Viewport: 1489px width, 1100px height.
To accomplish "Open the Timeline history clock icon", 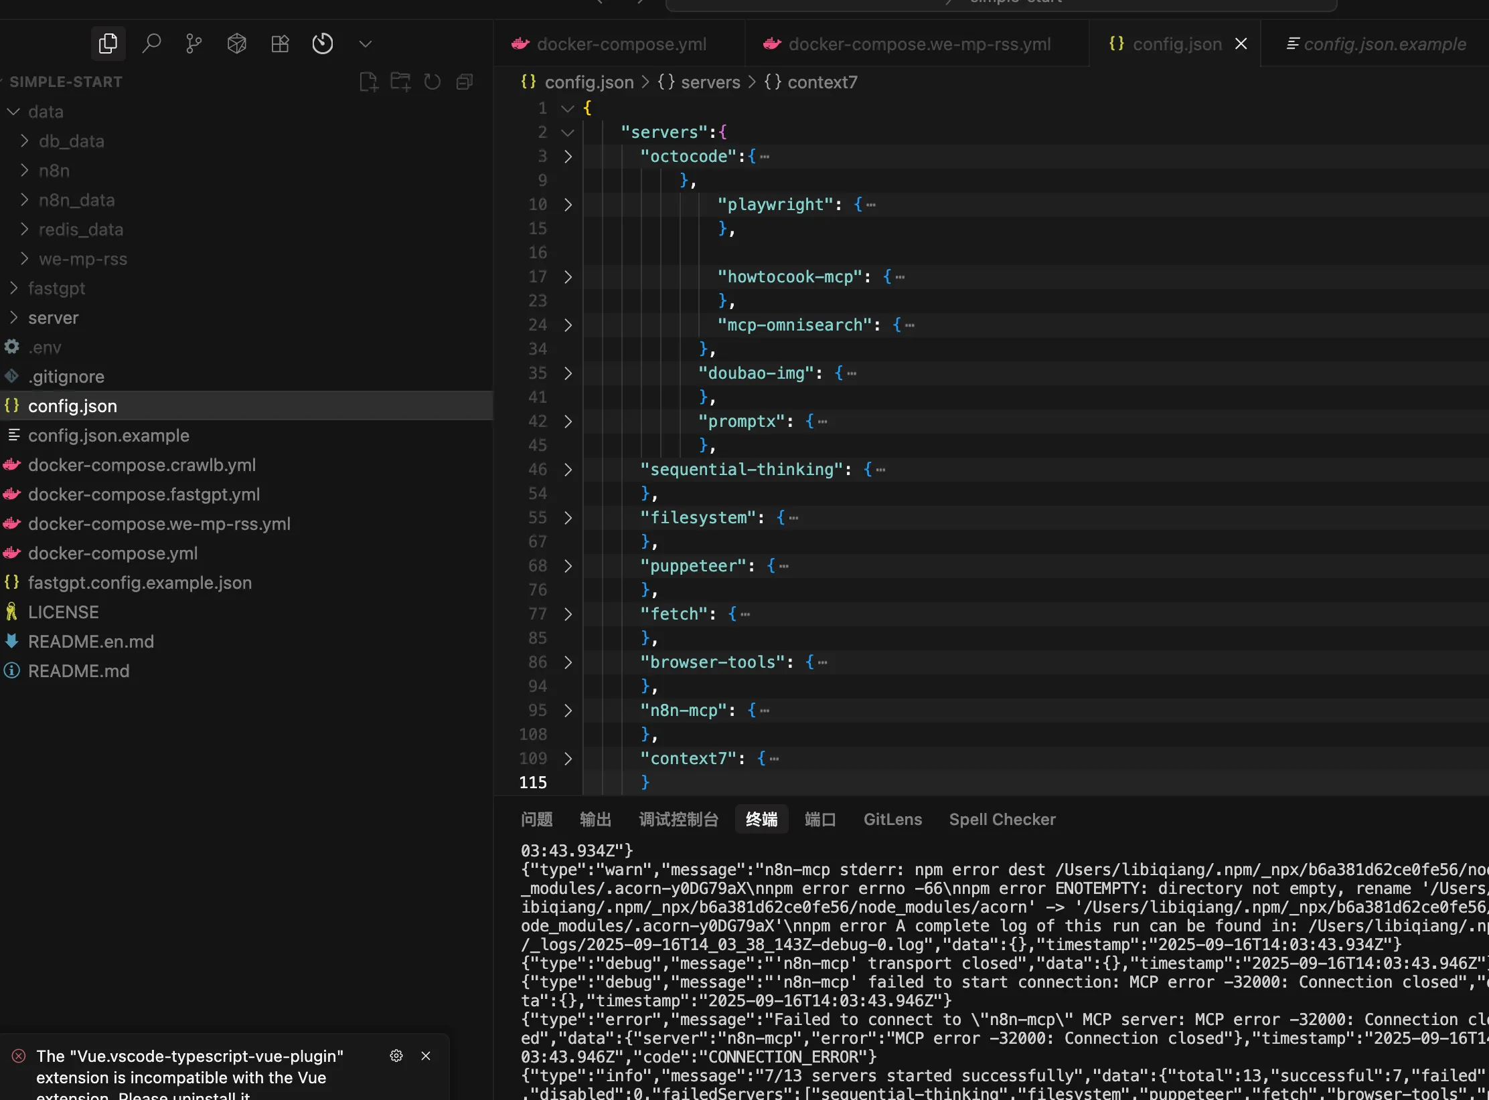I will click(x=323, y=44).
